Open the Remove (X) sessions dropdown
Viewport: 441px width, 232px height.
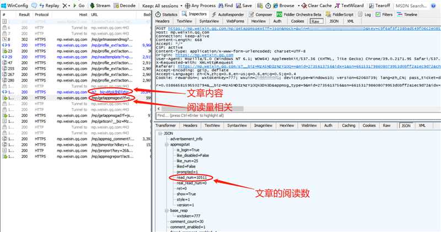[66, 6]
